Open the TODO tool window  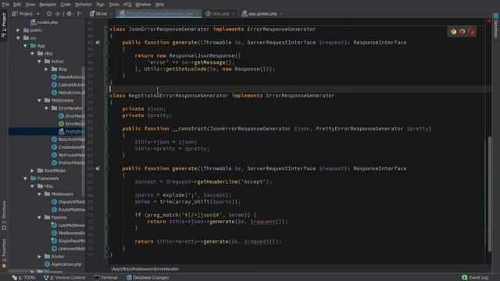coord(24,278)
